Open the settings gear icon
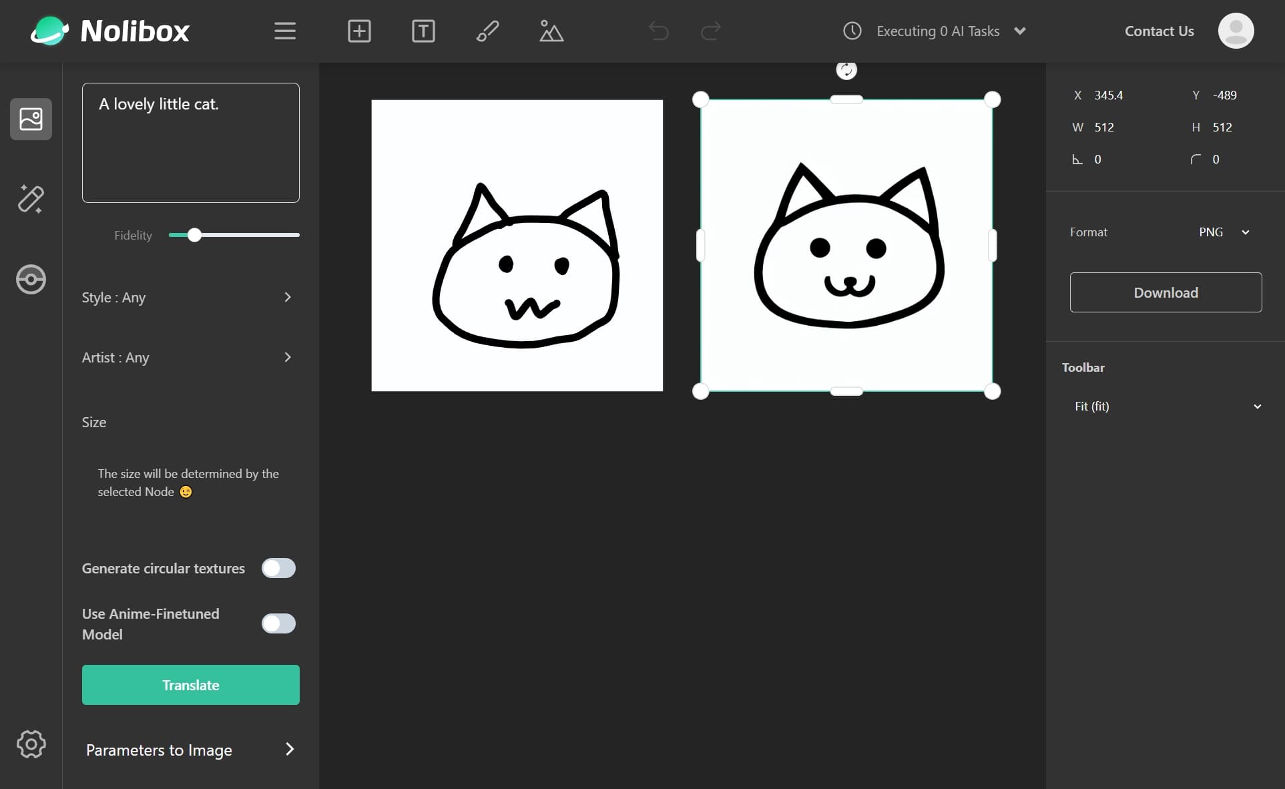1285x789 pixels. 31,744
